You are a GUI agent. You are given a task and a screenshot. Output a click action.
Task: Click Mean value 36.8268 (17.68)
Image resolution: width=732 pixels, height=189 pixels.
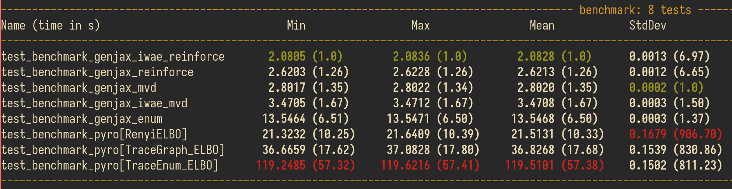pos(558,150)
